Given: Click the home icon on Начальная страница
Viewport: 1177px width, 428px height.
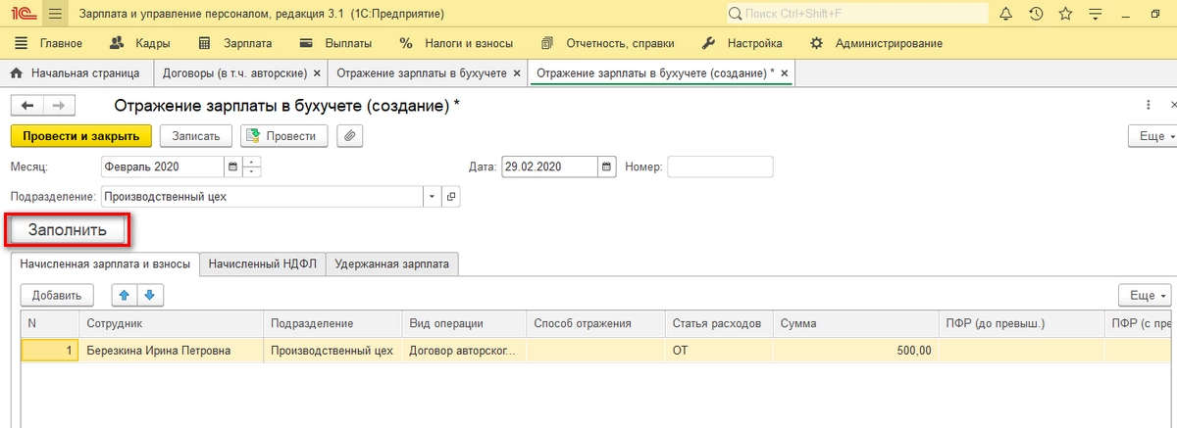Looking at the screenshot, I should click(x=17, y=73).
